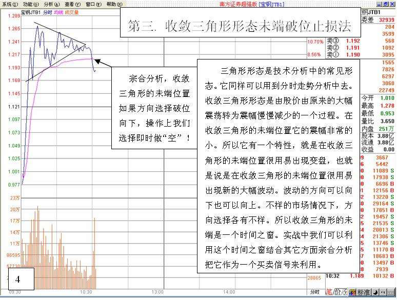Image resolution: width=397 pixels, height=300 pixels.
Task: Close the window with the X icon
Action: (392, 4)
